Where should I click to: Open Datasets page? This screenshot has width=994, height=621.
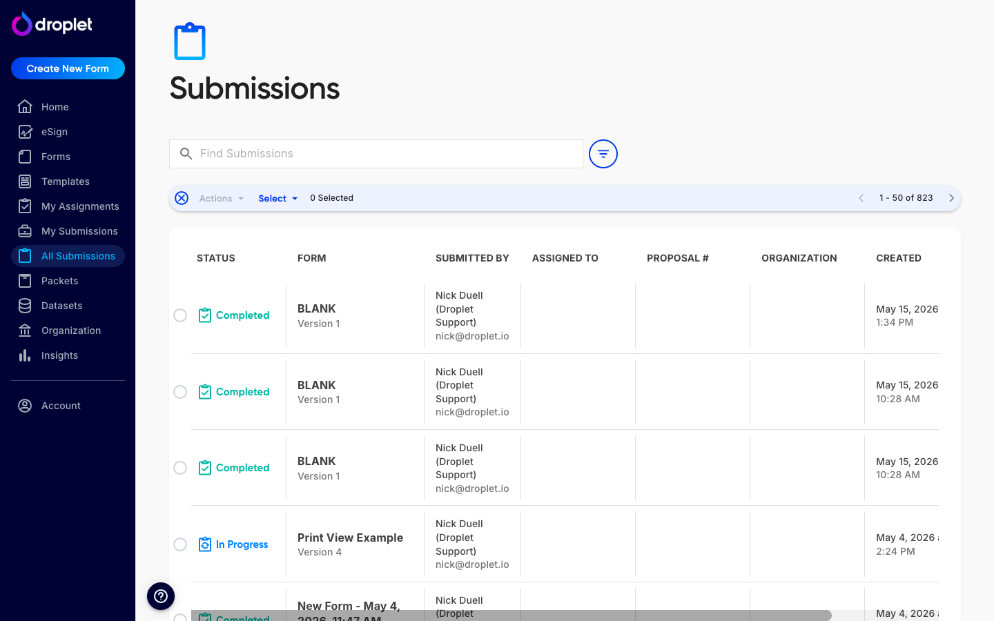coord(68,306)
